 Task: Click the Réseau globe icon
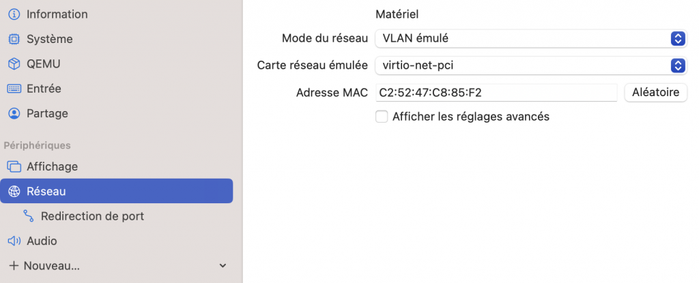pos(14,192)
